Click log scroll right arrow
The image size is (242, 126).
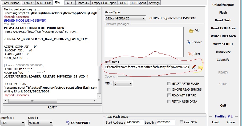(94, 101)
